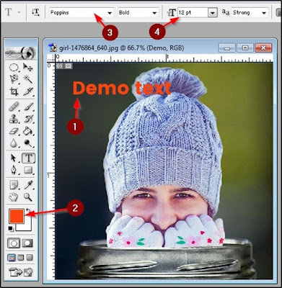The height and width of the screenshot is (288, 282).
Task: Select the Notes tool
Action: pos(14,185)
